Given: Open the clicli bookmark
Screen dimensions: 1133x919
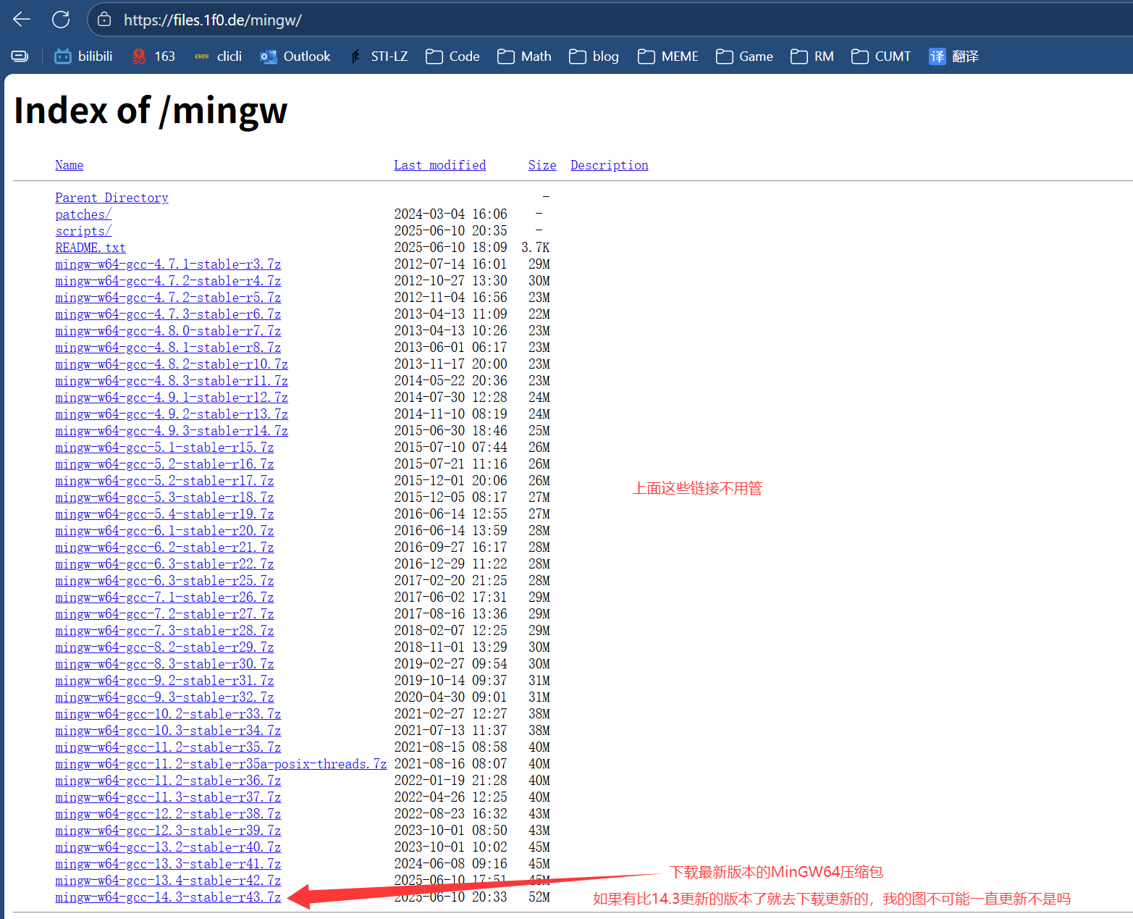Looking at the screenshot, I should pyautogui.click(x=219, y=56).
